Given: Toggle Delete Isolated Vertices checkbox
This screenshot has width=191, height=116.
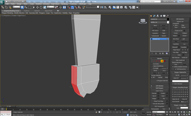Looking at the screenshot, I should (173, 67).
